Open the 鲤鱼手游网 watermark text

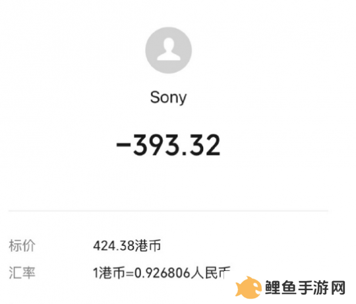pyautogui.click(x=305, y=288)
